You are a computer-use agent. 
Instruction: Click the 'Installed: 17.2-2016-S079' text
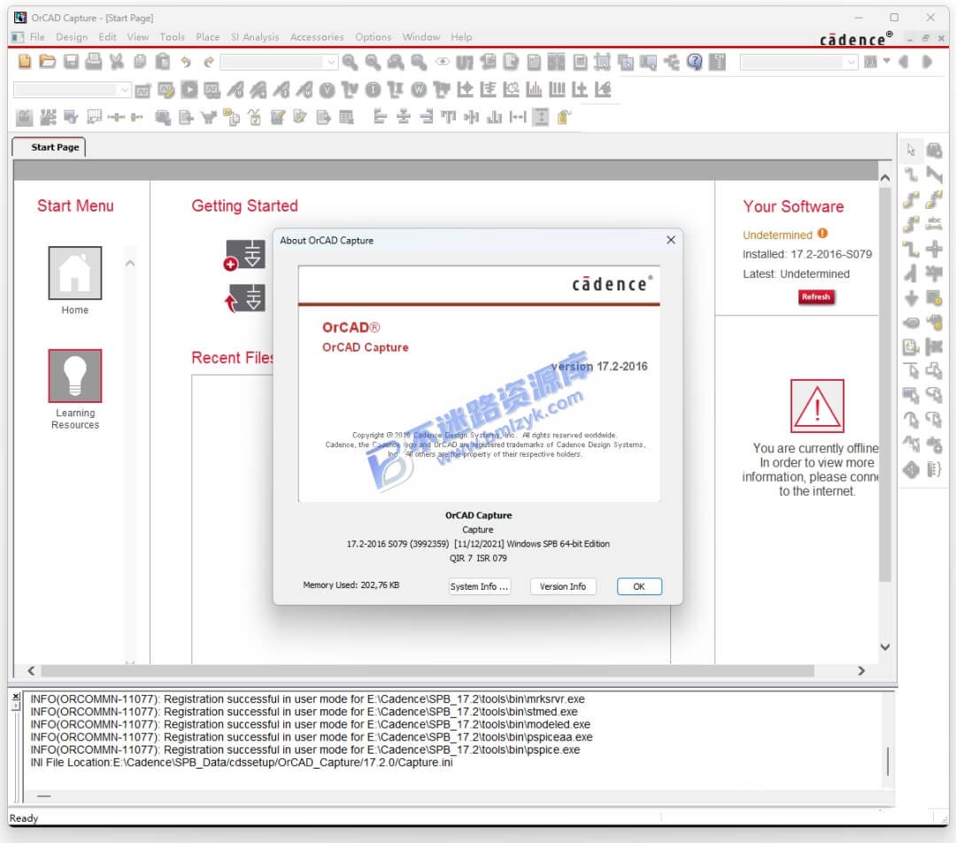807,254
